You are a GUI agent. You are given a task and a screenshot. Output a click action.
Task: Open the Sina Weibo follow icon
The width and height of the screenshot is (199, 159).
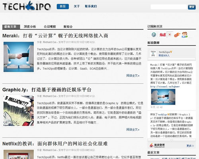point(177,35)
